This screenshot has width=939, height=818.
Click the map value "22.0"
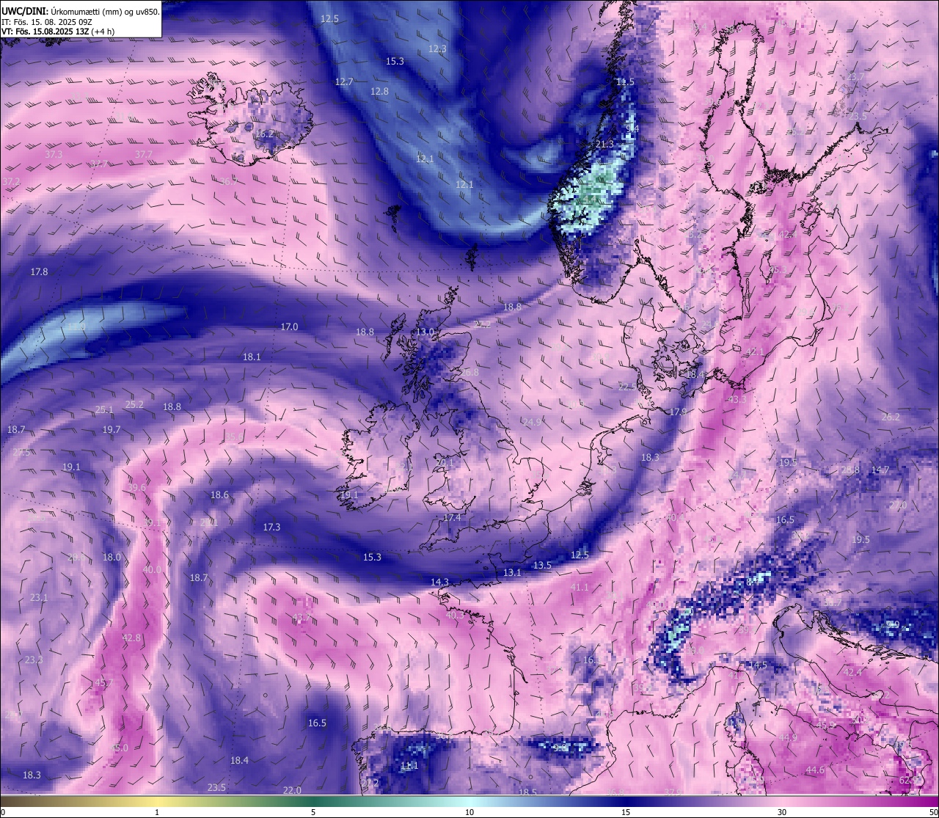[x=292, y=791]
